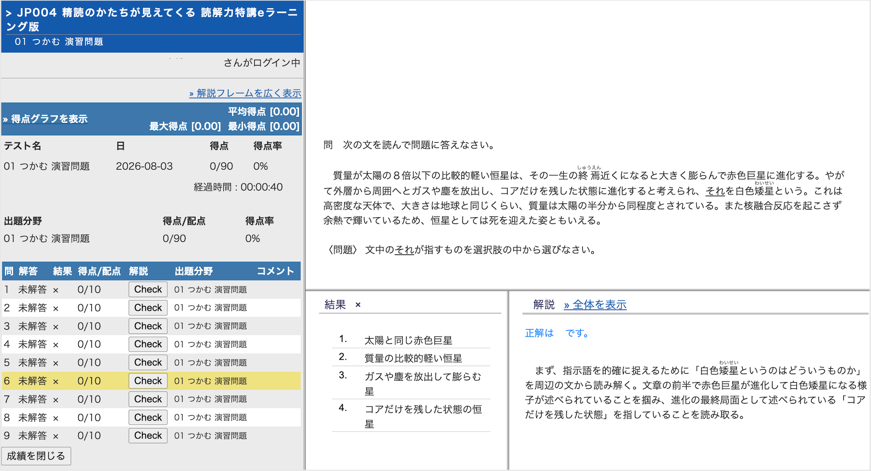
Task: Show the score graph via 得点グラフを表示
Action: (x=45, y=119)
